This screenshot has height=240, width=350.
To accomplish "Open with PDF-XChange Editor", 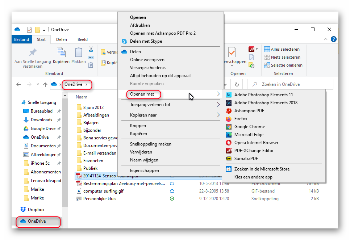I will click(x=254, y=151).
